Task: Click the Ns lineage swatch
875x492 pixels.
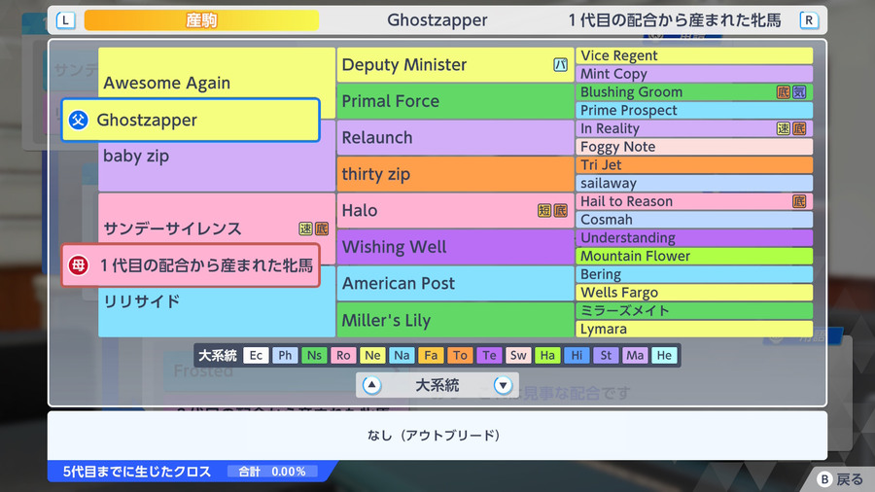Action: pyautogui.click(x=314, y=355)
